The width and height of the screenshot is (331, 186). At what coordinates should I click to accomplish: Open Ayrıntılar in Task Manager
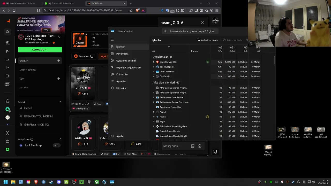coord(129,81)
